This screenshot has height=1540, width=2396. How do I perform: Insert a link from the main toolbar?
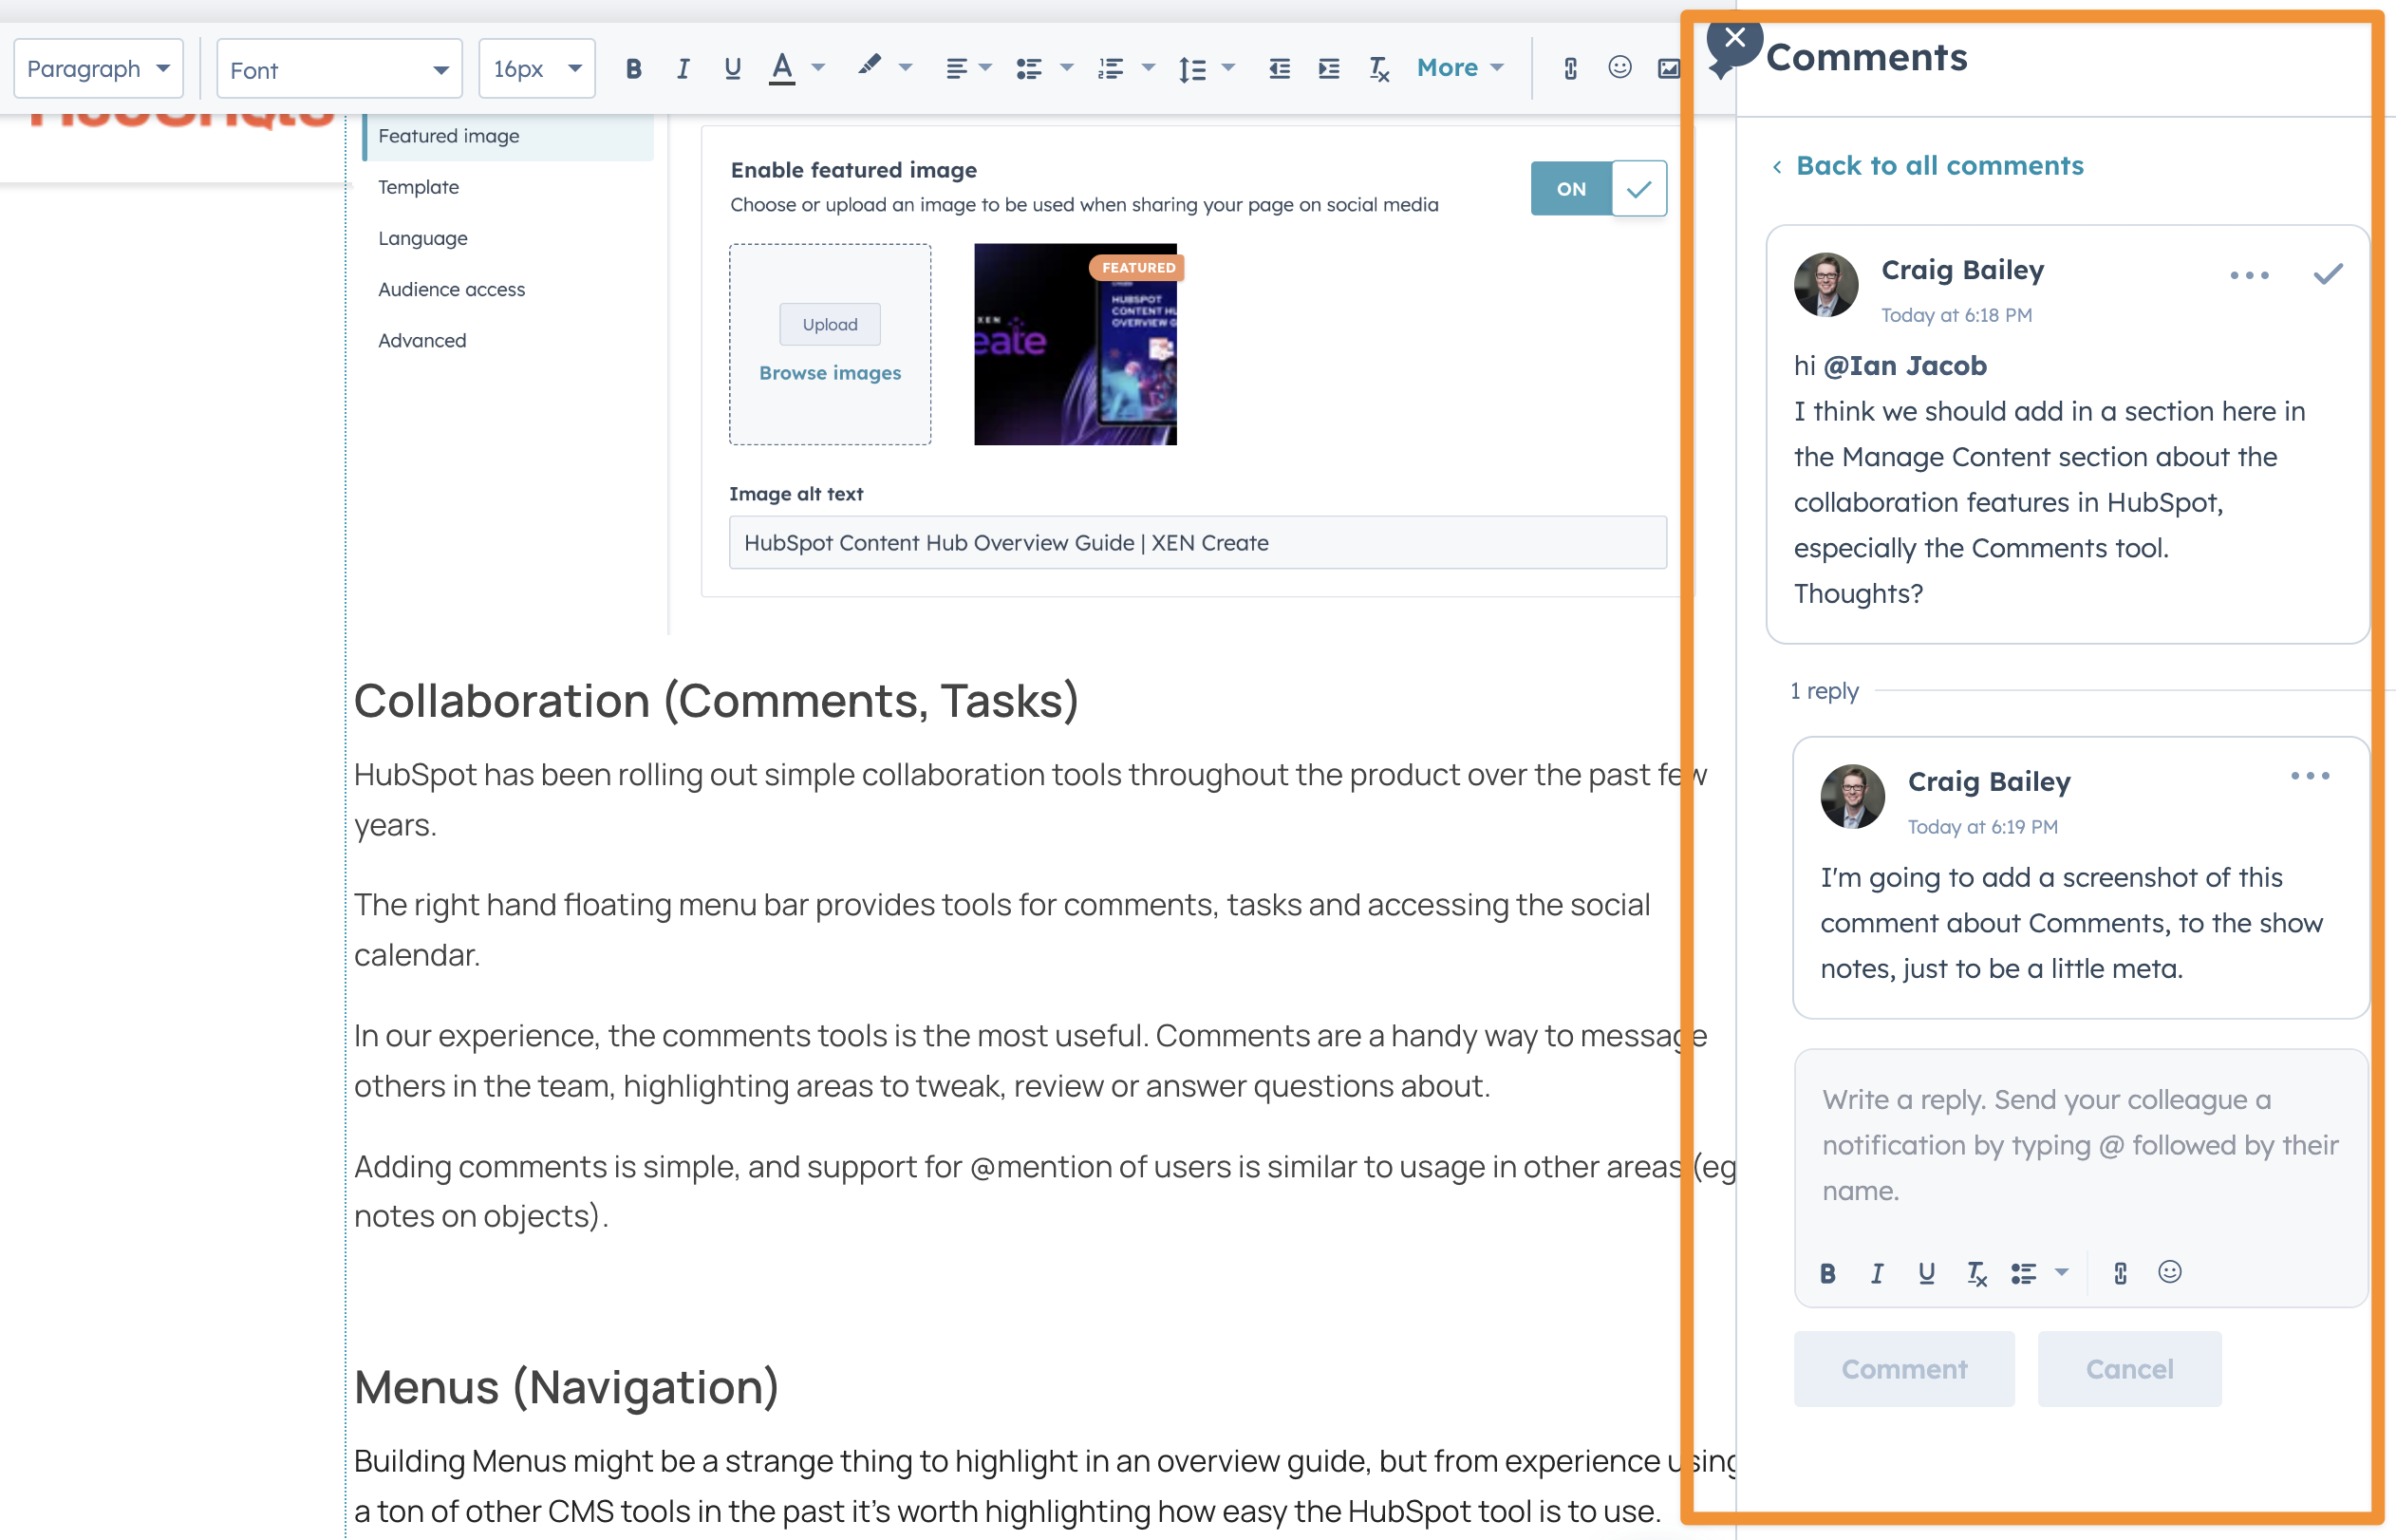(x=1570, y=69)
